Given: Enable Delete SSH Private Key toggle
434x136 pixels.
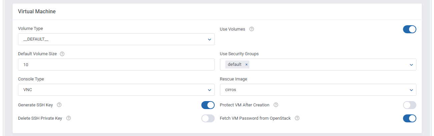Looking at the screenshot, I should [x=208, y=118].
